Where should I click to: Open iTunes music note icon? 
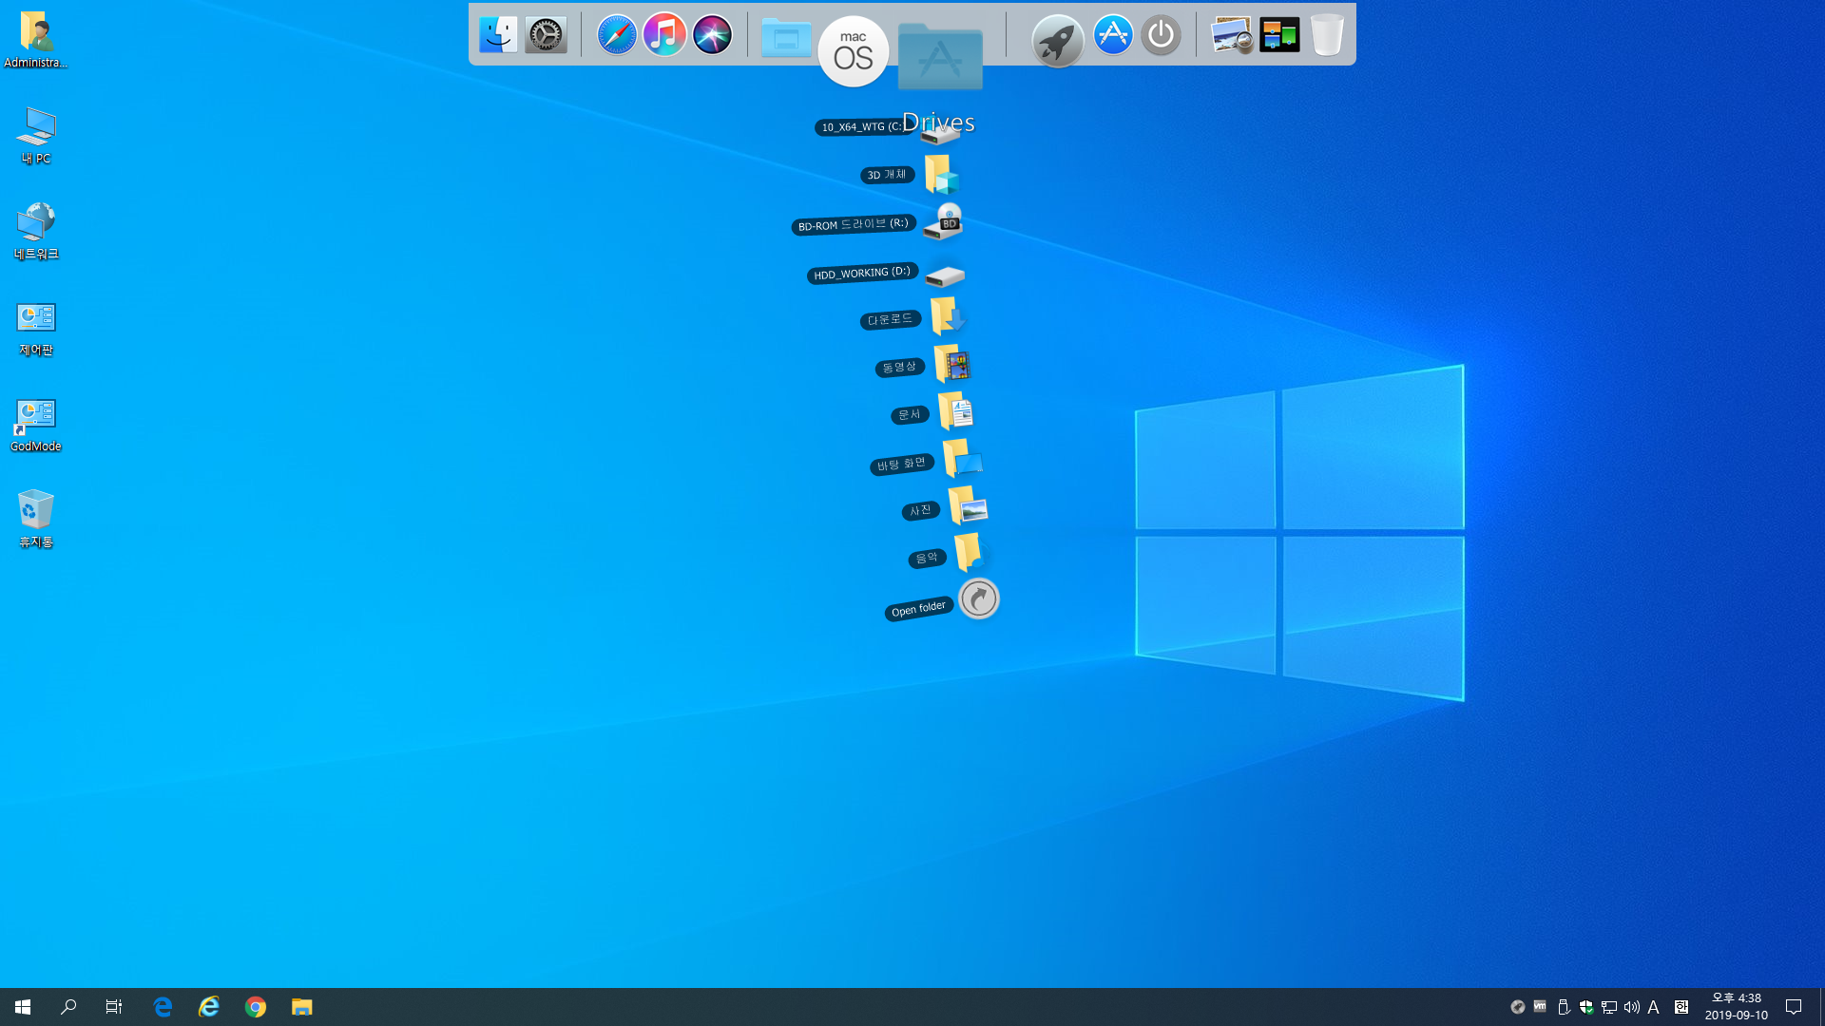(664, 35)
